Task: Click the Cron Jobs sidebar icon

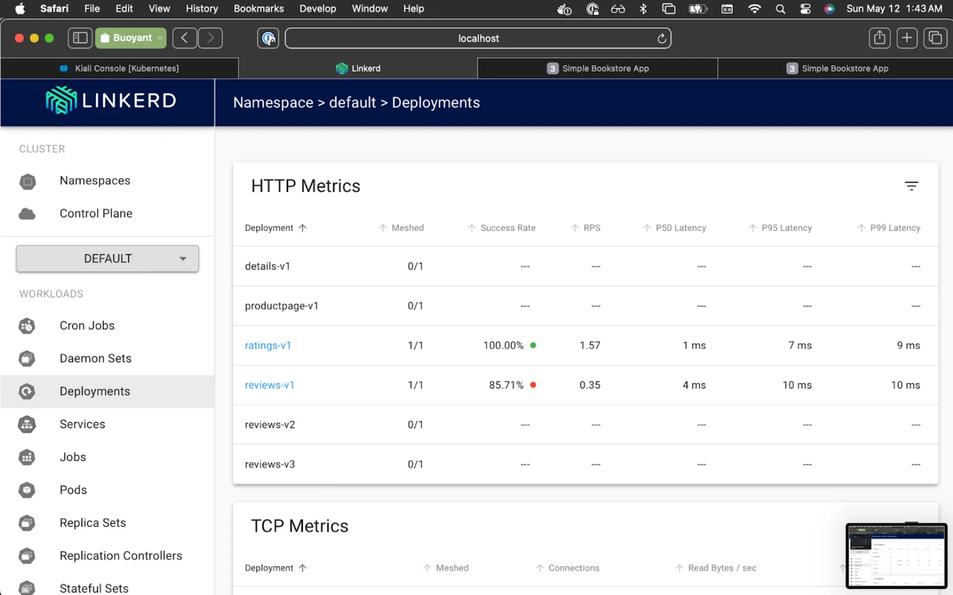Action: click(x=27, y=326)
